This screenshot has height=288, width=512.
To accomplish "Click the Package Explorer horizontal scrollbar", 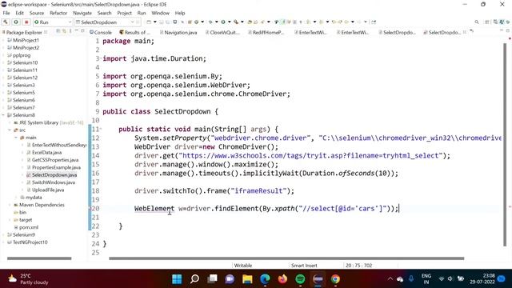I will click(39, 258).
